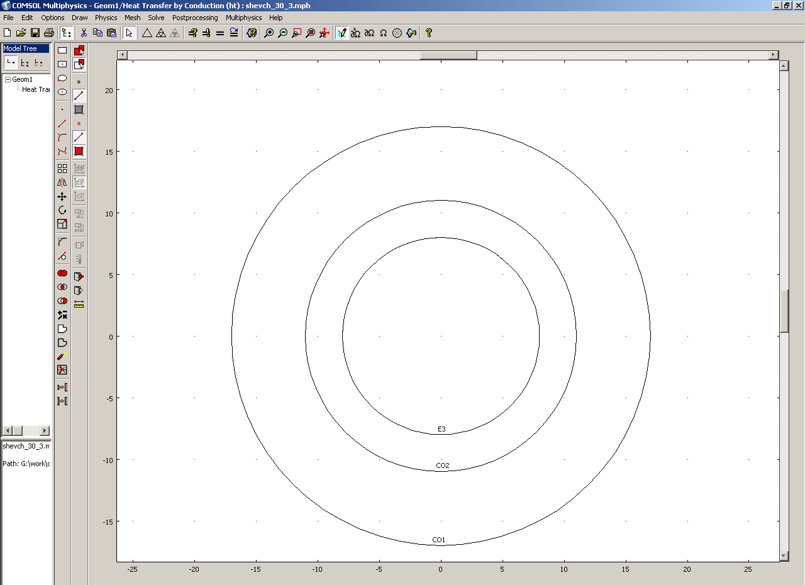Collapse the Geom1 tree node
Screen dimensions: 805x585
pos(8,79)
